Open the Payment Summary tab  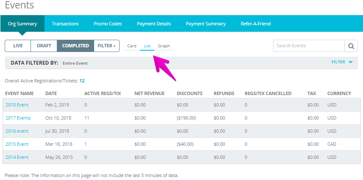pos(206,24)
